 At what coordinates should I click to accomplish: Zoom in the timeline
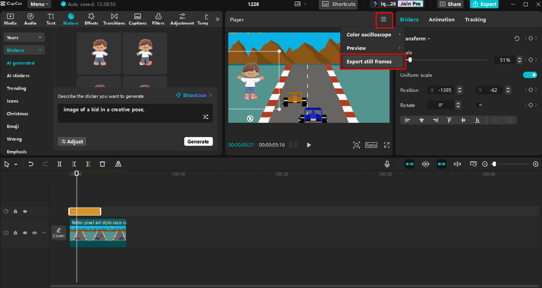click(536, 164)
